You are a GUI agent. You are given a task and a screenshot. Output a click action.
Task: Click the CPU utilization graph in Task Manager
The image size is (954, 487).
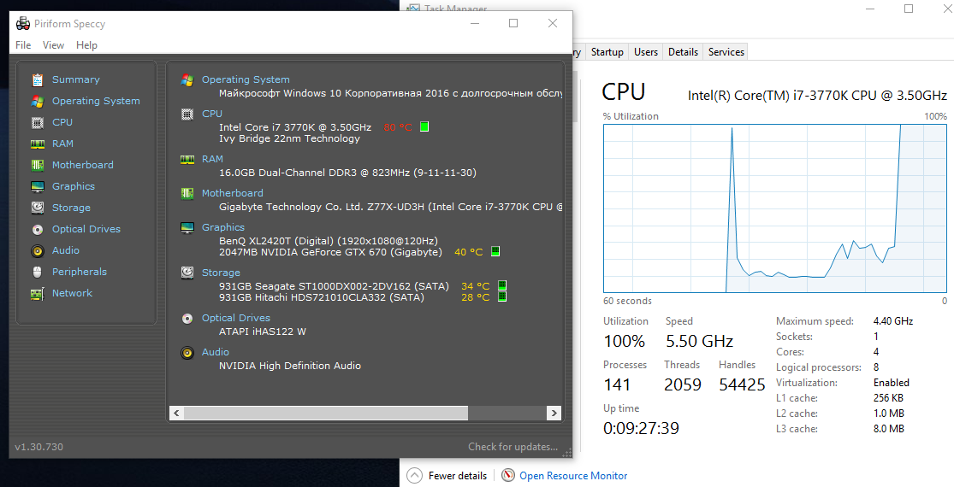775,208
